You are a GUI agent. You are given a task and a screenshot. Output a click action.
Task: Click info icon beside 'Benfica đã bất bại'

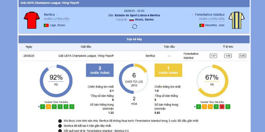[60, 126]
